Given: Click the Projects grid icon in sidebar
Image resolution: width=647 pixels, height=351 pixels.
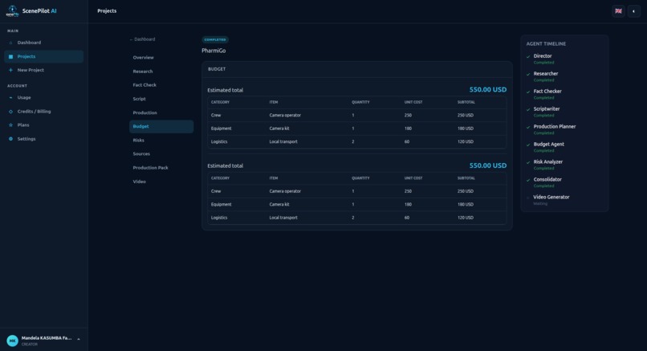Looking at the screenshot, I should pos(10,56).
